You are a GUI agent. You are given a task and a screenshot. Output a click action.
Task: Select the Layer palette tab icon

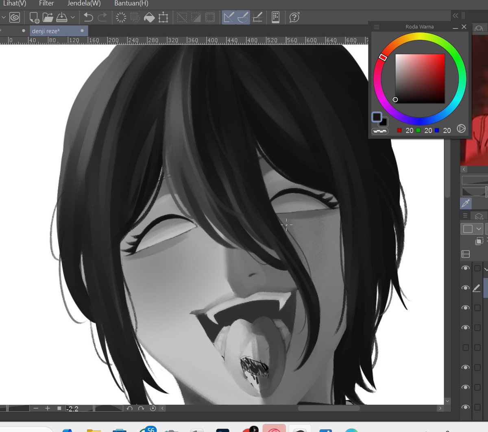(x=479, y=216)
